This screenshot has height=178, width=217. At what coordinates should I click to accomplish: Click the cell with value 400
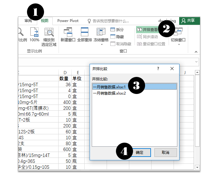(x=65, y=102)
